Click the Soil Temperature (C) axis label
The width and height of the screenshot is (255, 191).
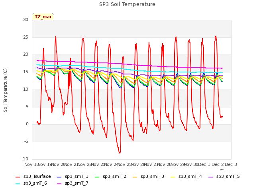tap(5, 90)
